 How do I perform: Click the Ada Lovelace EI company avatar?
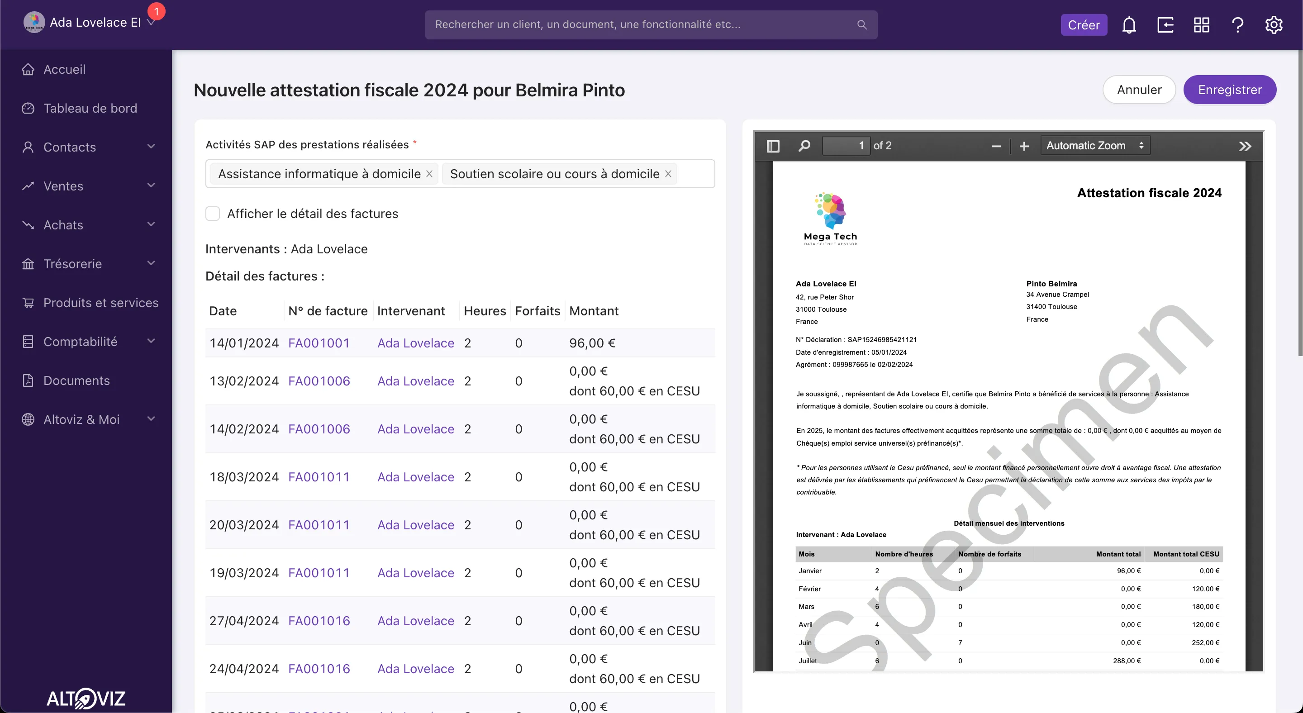pyautogui.click(x=34, y=22)
